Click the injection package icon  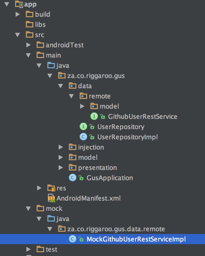[73, 147]
